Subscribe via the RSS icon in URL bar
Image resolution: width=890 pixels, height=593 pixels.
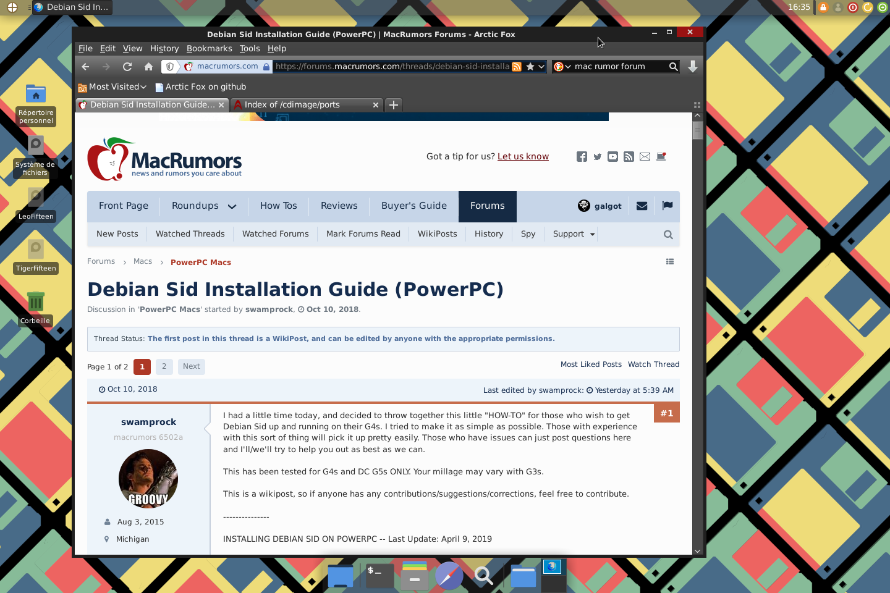pyautogui.click(x=517, y=67)
